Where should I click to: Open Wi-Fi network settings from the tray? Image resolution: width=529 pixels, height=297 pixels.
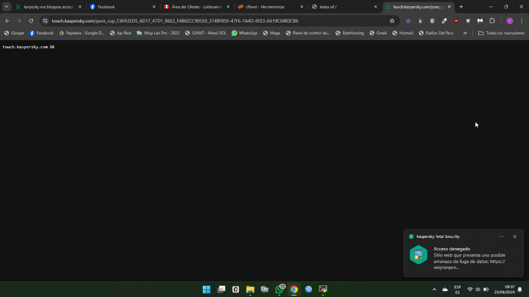pos(470,290)
